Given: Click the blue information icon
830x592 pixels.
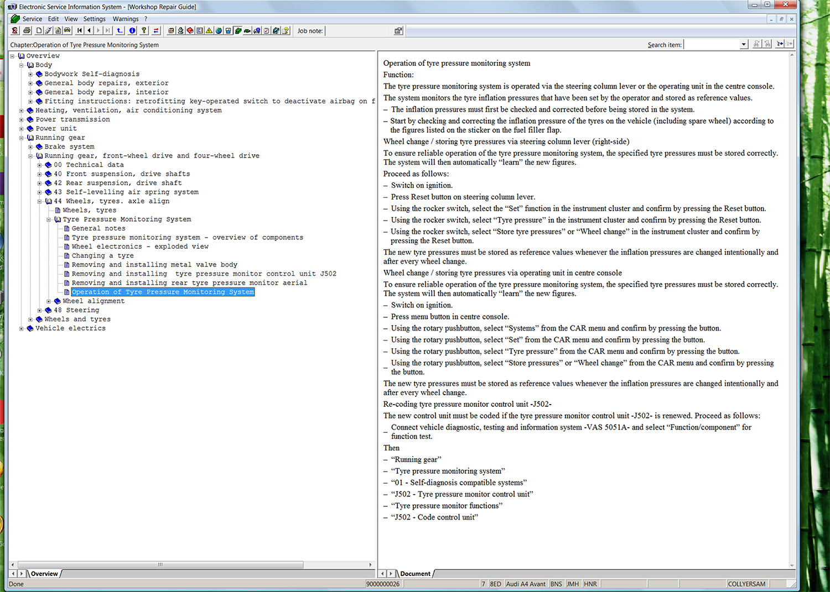Looking at the screenshot, I should (x=133, y=31).
